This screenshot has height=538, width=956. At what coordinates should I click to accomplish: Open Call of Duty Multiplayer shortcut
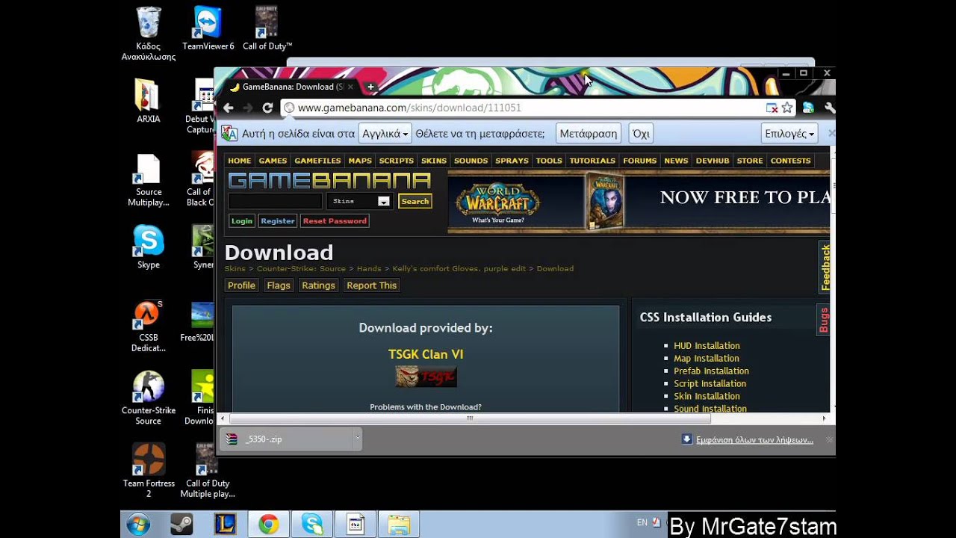207,470
